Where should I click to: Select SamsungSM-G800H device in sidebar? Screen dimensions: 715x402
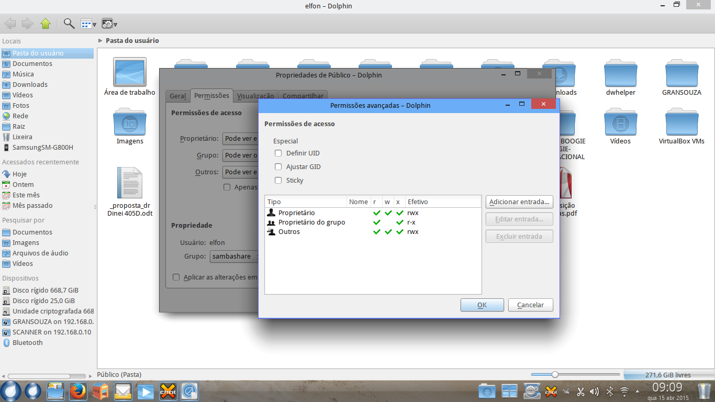pos(43,147)
